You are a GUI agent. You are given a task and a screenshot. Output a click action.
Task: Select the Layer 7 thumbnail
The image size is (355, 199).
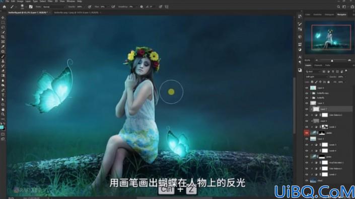(316, 109)
